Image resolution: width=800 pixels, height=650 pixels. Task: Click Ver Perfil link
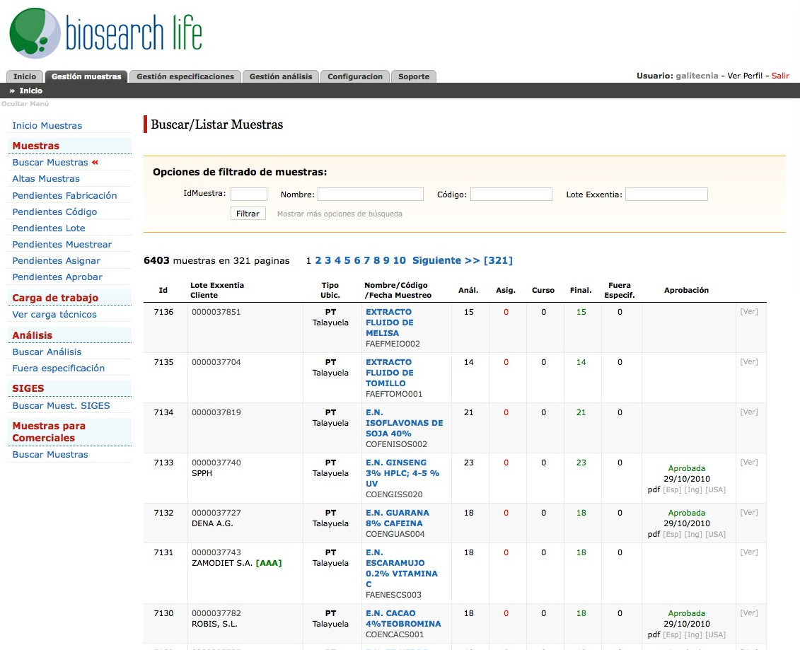pos(745,76)
